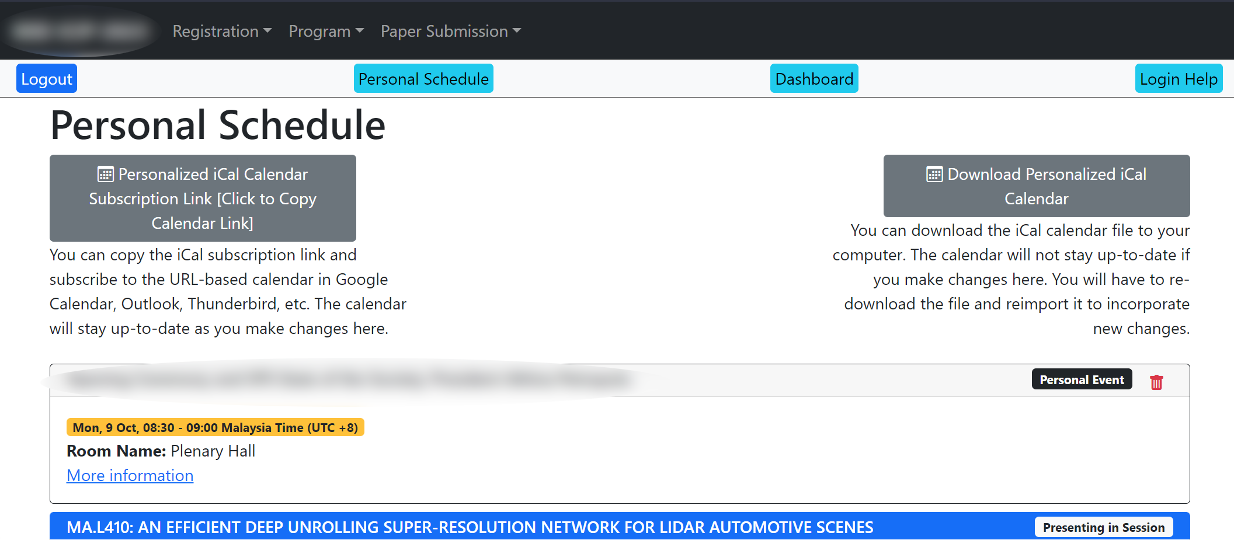
Task: Click the iCal subscription description paragraph
Action: (227, 292)
